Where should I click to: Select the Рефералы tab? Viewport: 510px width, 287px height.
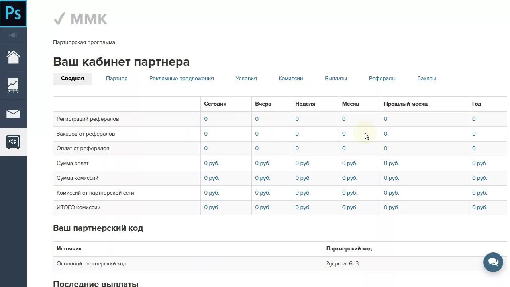coord(382,78)
